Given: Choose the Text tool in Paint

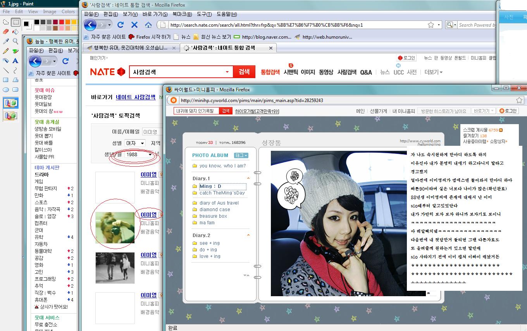Looking at the screenshot, I should pyautogui.click(x=15, y=61).
